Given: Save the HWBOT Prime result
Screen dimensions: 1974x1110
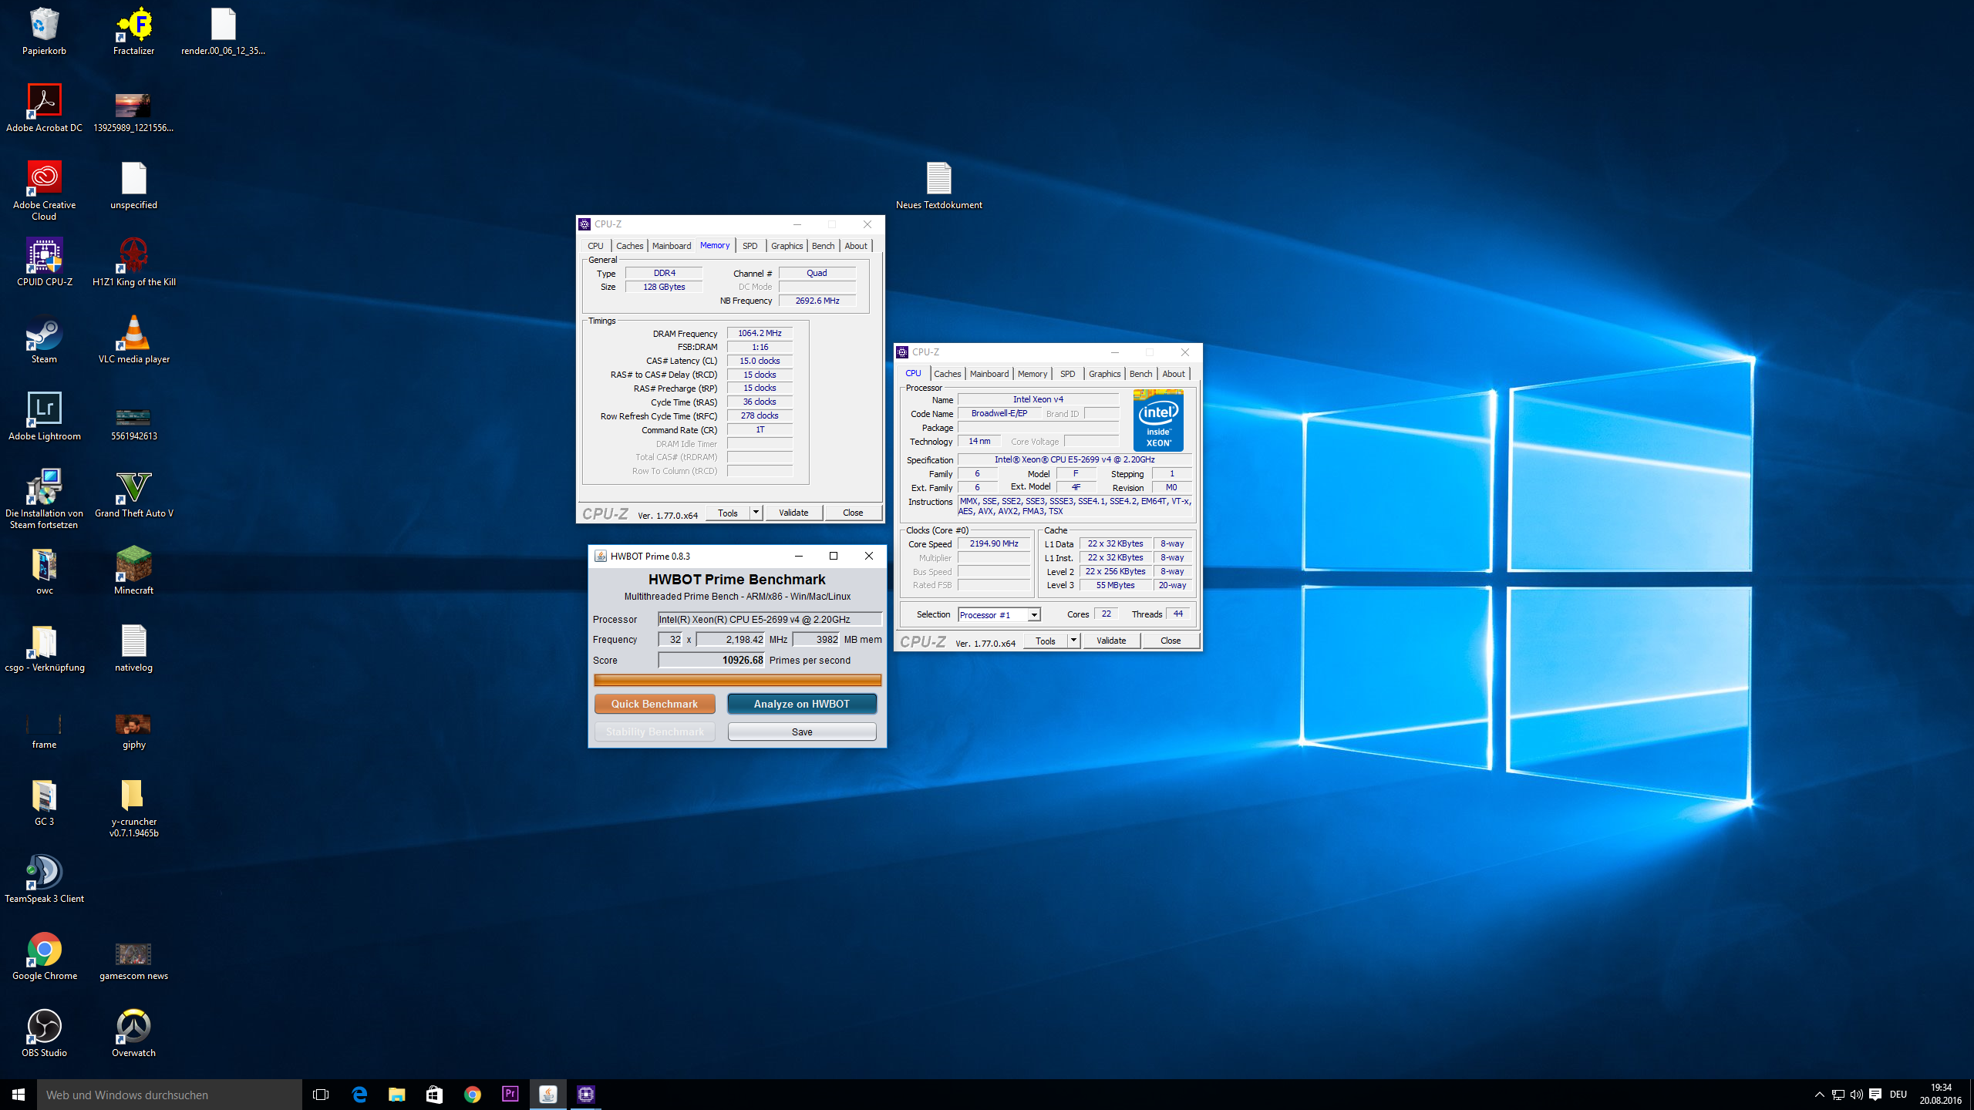Looking at the screenshot, I should pyautogui.click(x=802, y=732).
